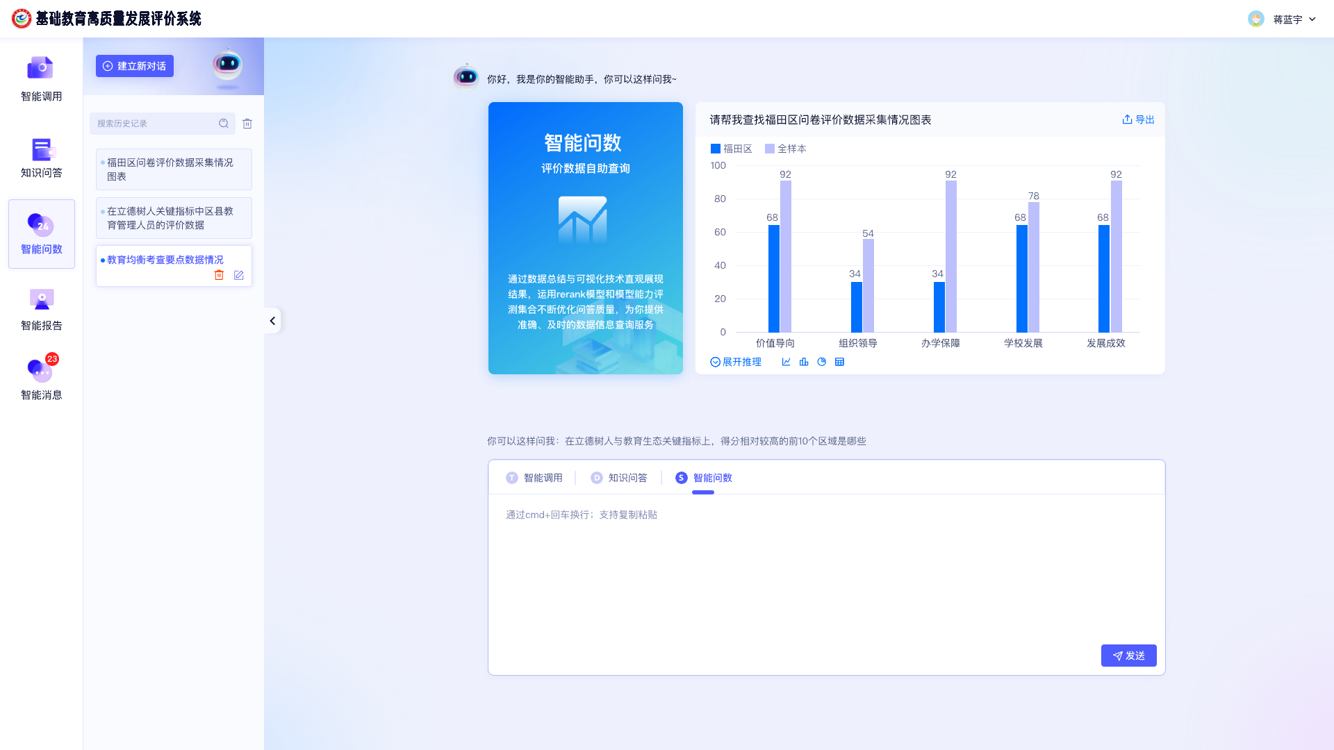Switch chart to table view
This screenshot has height=750, width=1334.
coord(839,362)
